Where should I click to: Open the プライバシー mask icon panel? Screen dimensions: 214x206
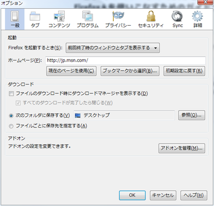[118, 19]
